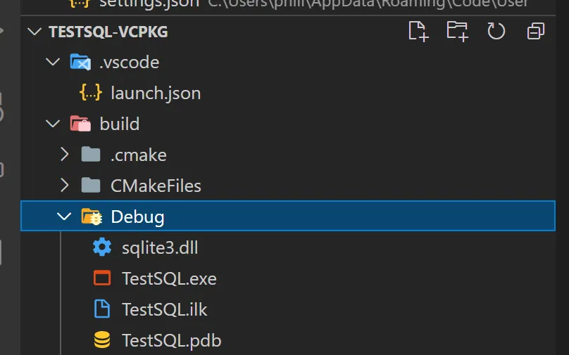This screenshot has width=569, height=355.
Task: Refresh the Explorer file tree
Action: pos(496,31)
